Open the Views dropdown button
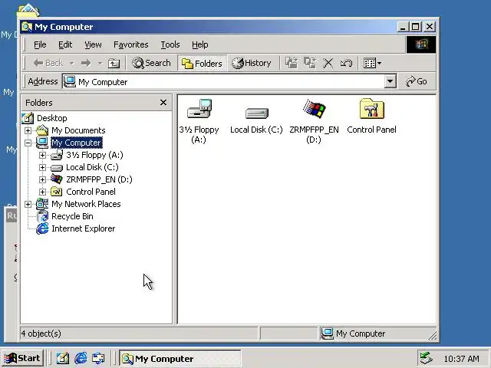 point(372,63)
